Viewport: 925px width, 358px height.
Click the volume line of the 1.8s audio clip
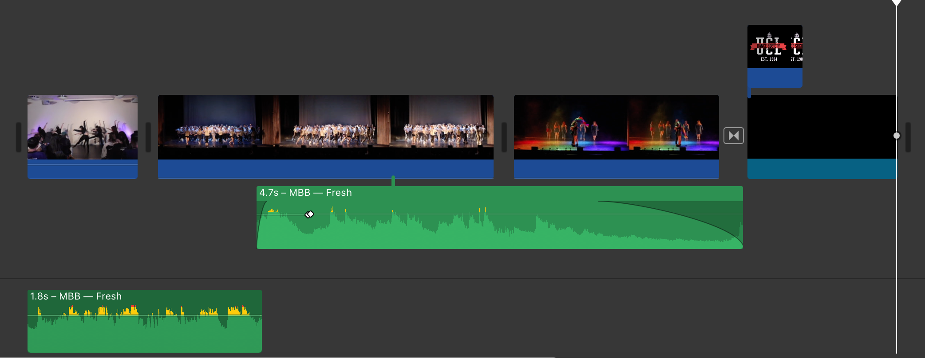tap(144, 315)
